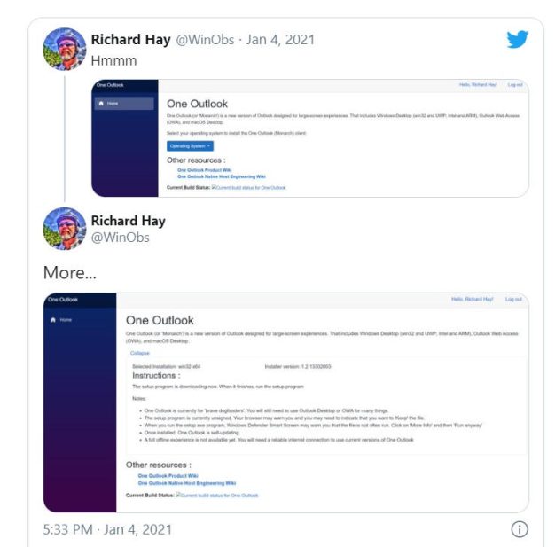Click the 5:33 PM timestamp
The width and height of the screenshot is (555, 547).
point(67,529)
